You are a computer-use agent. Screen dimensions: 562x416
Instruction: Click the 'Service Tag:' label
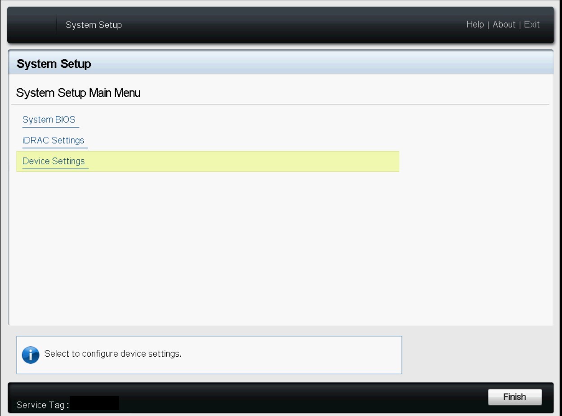tap(43, 405)
